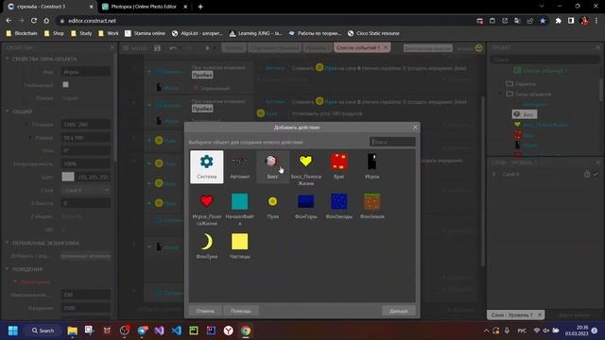Open the Blockchain bookmarks folder
The image size is (605, 340).
tap(22, 34)
